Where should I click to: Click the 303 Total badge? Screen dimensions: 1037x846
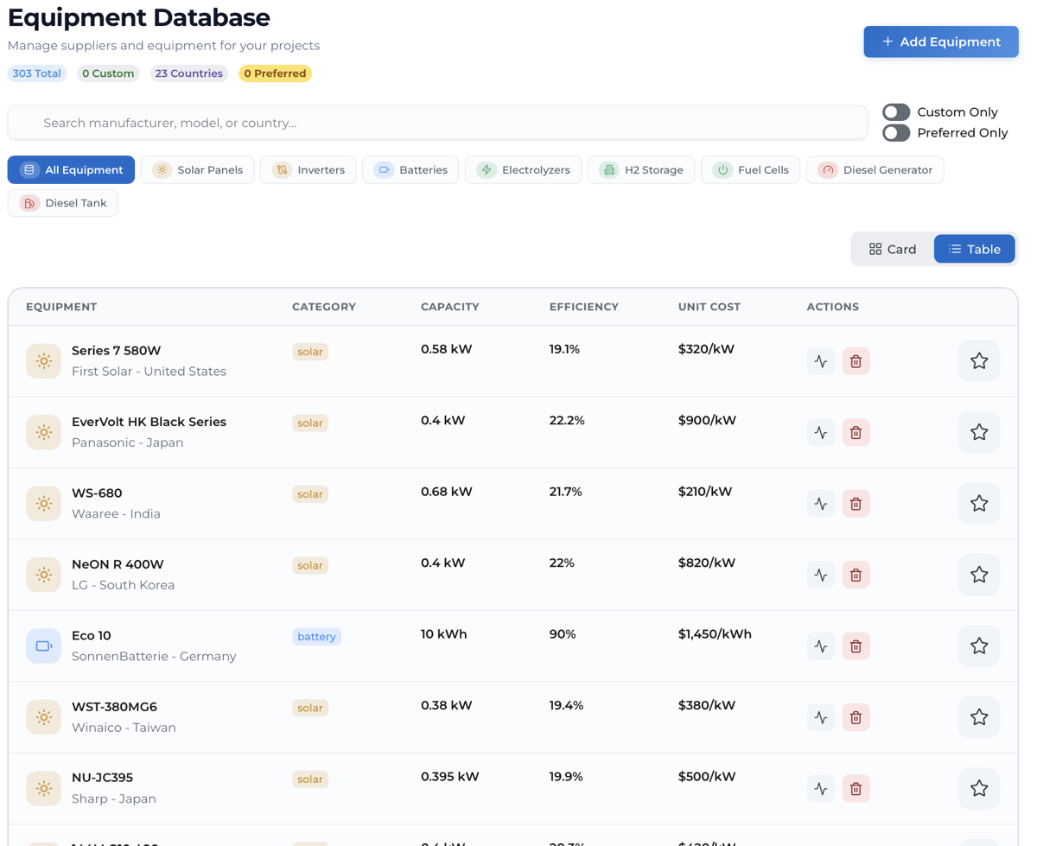tap(37, 73)
